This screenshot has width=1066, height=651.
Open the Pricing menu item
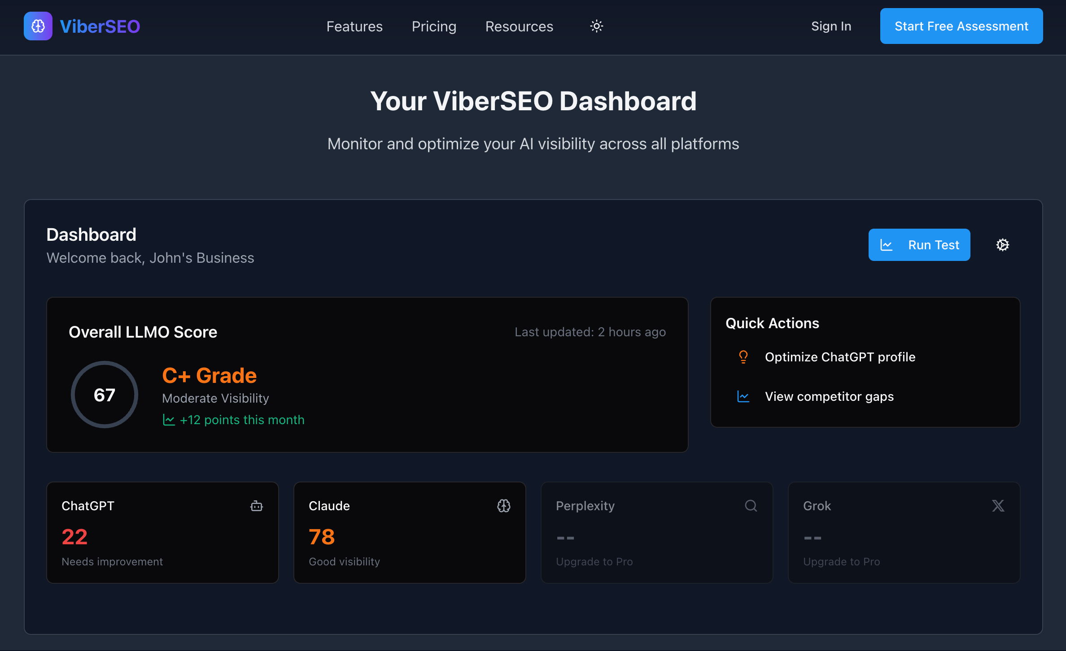(434, 26)
